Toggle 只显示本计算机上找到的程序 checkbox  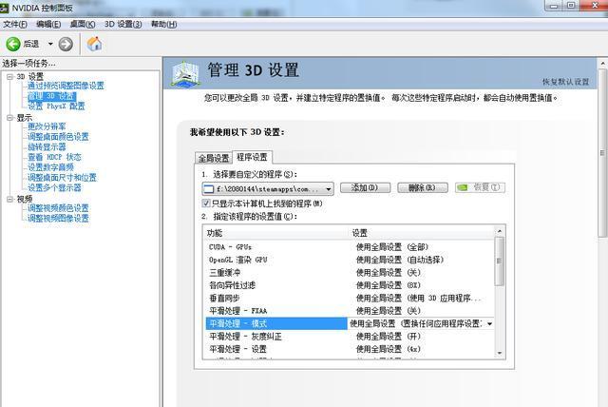206,203
